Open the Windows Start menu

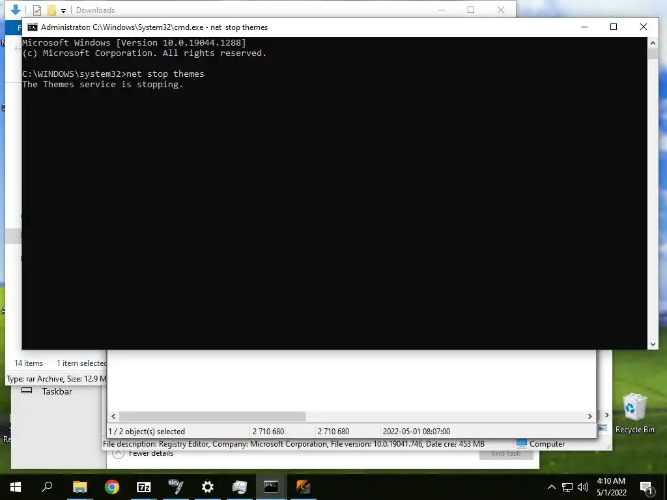tap(16, 486)
